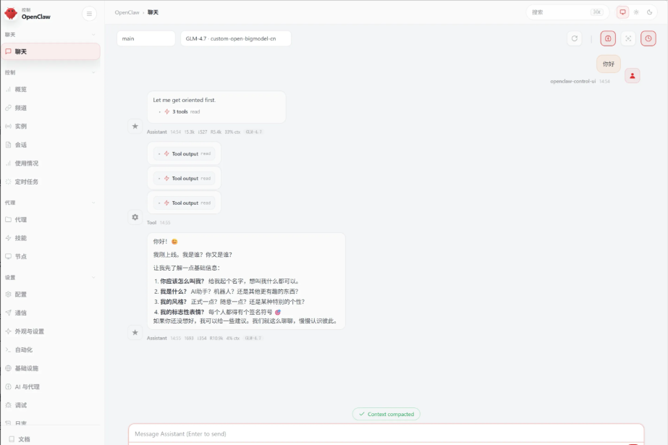Open 概览 in the sidebar
This screenshot has width=668, height=445.
coord(21,89)
